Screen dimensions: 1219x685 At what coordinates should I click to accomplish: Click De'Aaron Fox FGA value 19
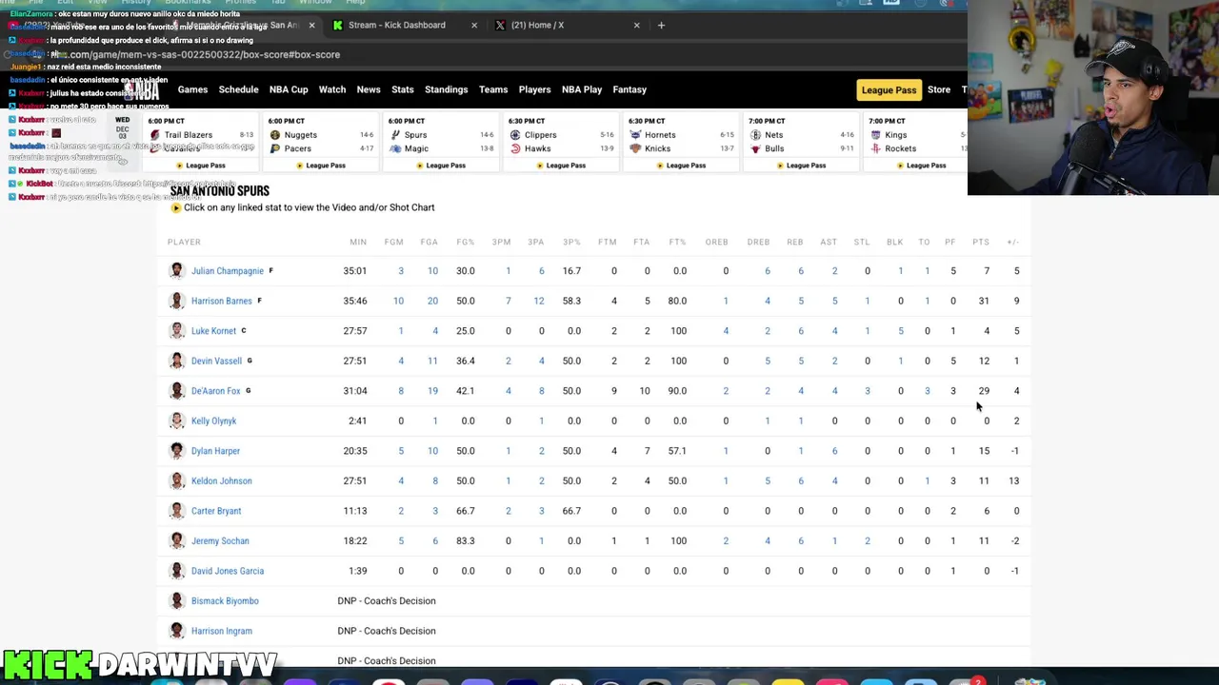pyautogui.click(x=432, y=391)
